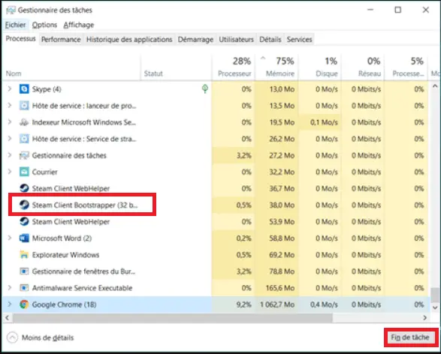The height and width of the screenshot is (354, 441).
Task: Expand the Antimalware Service Executable row
Action: [10, 288]
